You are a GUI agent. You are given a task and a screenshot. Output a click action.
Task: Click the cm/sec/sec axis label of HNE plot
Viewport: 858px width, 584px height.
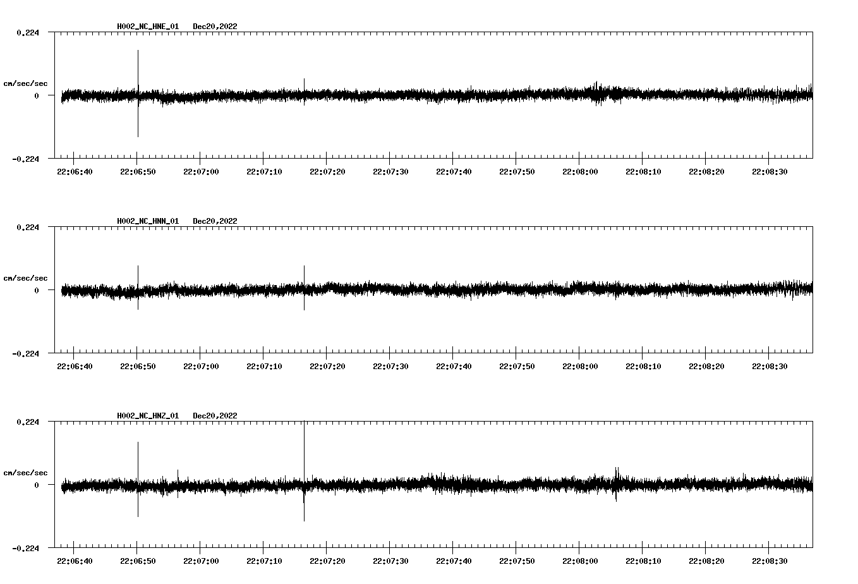(x=25, y=83)
